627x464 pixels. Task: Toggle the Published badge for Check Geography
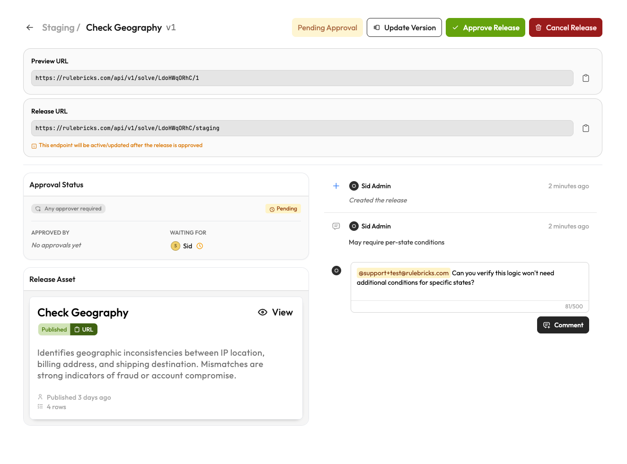tap(53, 329)
